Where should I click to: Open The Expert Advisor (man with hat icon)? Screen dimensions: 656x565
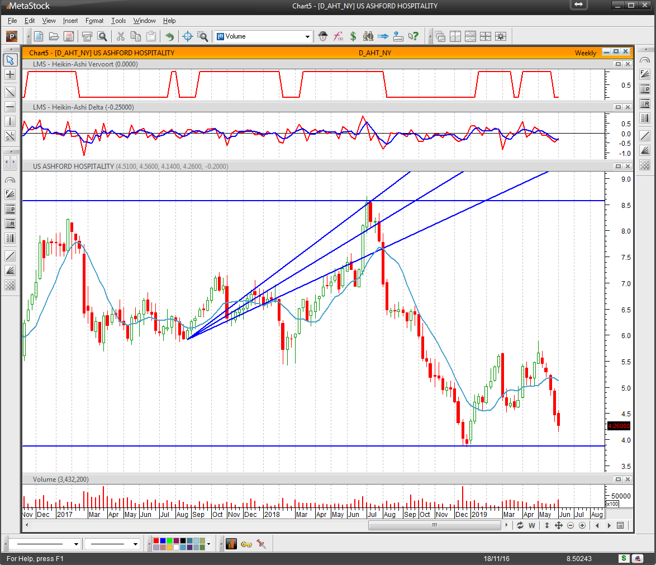click(x=322, y=36)
